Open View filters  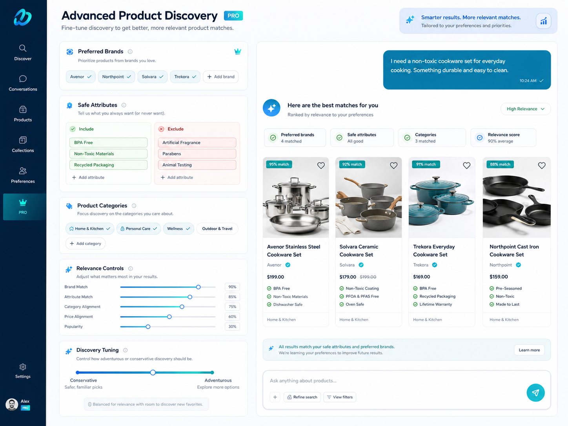(x=340, y=397)
